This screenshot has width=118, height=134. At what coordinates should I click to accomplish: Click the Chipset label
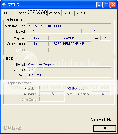pyautogui.click(x=19, y=38)
